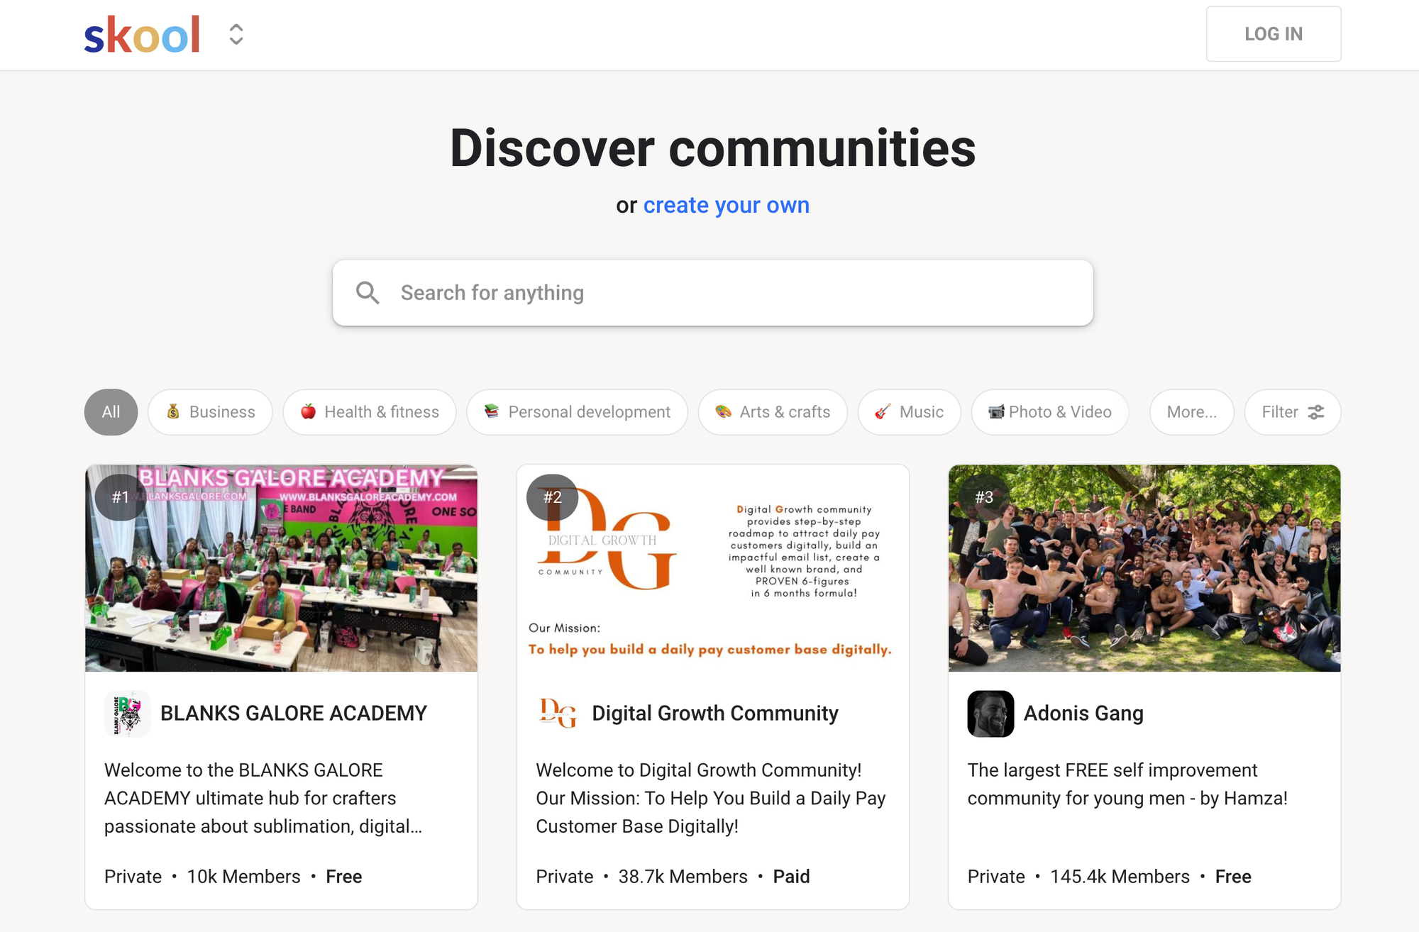Focus the Search for anything field
Image resolution: width=1419 pixels, height=932 pixels.
[x=713, y=293]
